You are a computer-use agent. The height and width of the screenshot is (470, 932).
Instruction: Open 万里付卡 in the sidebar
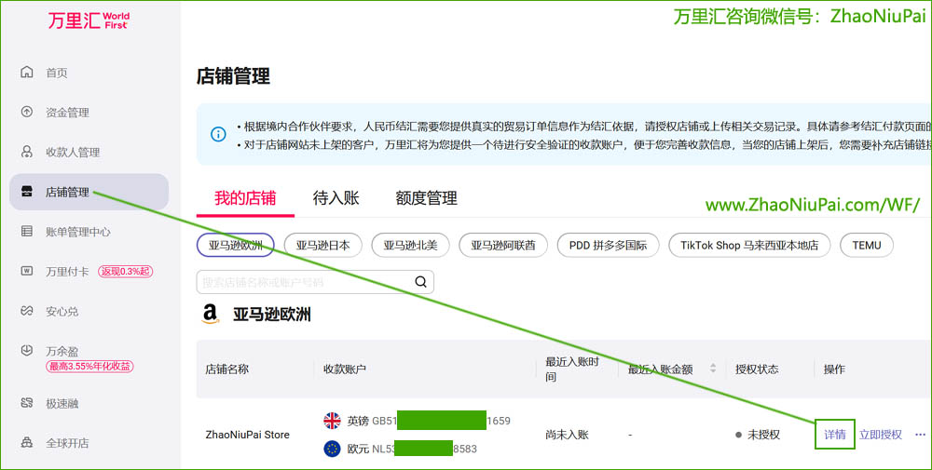point(67,272)
